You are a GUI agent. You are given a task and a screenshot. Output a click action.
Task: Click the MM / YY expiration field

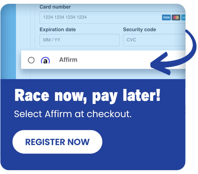[79, 40]
